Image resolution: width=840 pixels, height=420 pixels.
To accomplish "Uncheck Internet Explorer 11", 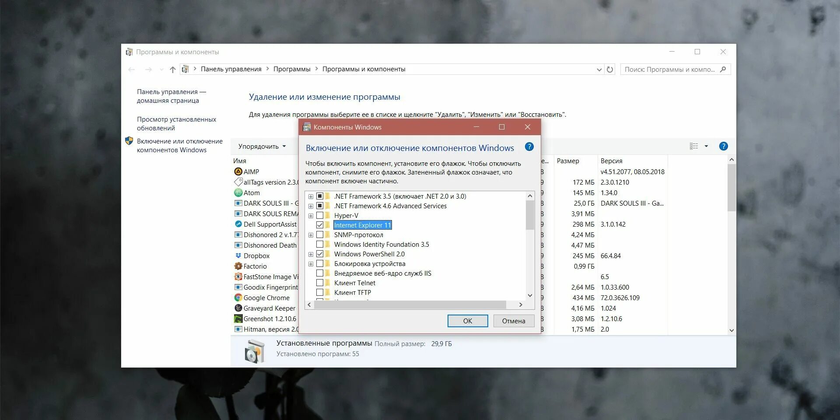I will pyautogui.click(x=320, y=225).
